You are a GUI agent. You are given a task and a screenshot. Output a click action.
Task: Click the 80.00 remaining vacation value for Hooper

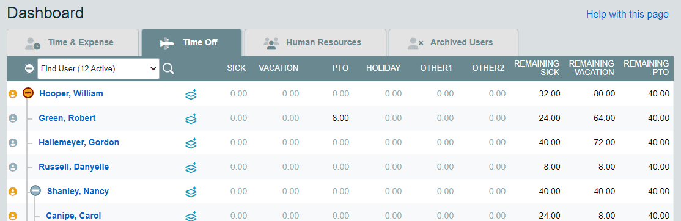tap(605, 93)
